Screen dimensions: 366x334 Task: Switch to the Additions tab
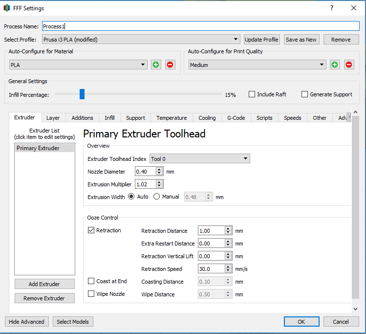[83, 118]
